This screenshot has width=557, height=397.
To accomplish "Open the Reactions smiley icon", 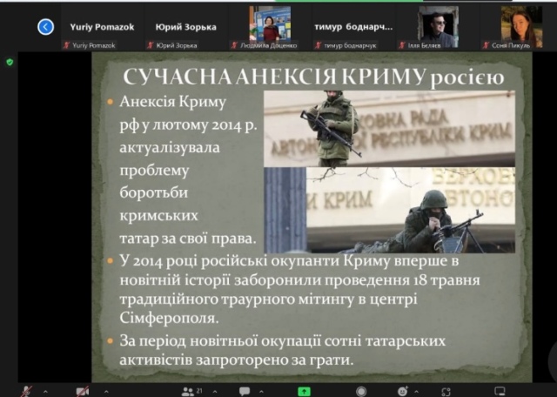I will tap(403, 391).
